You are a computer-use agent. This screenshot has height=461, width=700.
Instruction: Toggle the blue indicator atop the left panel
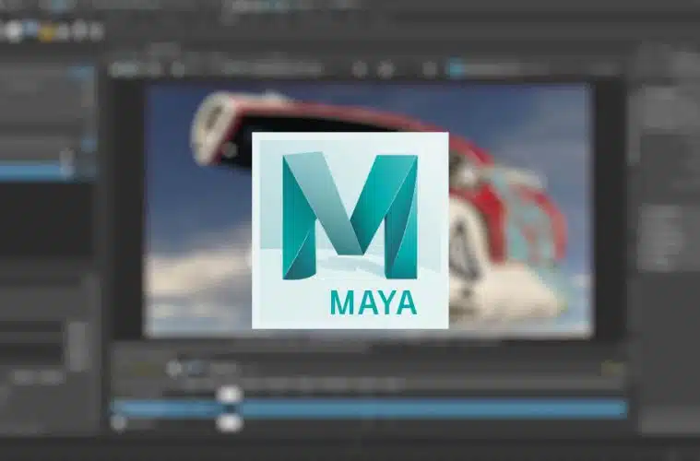coord(85,71)
